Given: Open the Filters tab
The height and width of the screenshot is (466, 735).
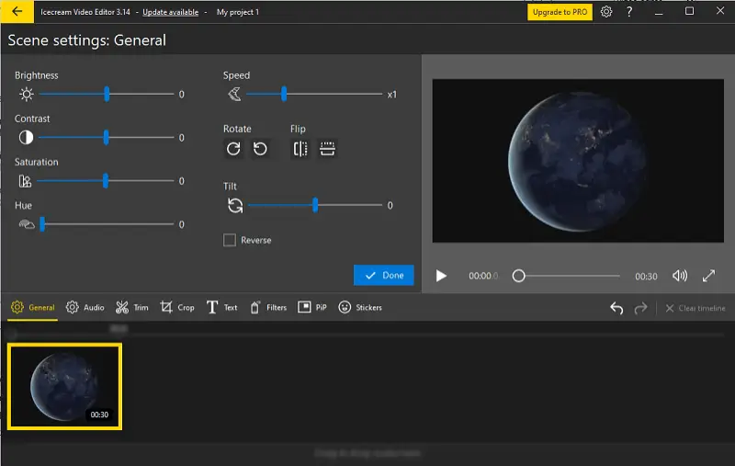Looking at the screenshot, I should tap(268, 308).
